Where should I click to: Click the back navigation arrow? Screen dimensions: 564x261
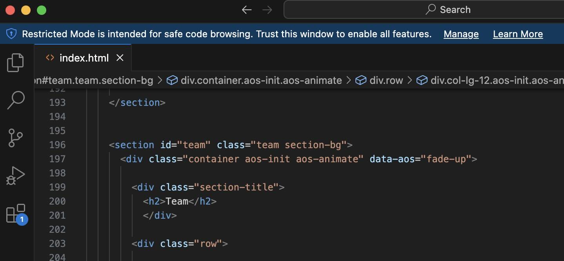pyautogui.click(x=246, y=10)
